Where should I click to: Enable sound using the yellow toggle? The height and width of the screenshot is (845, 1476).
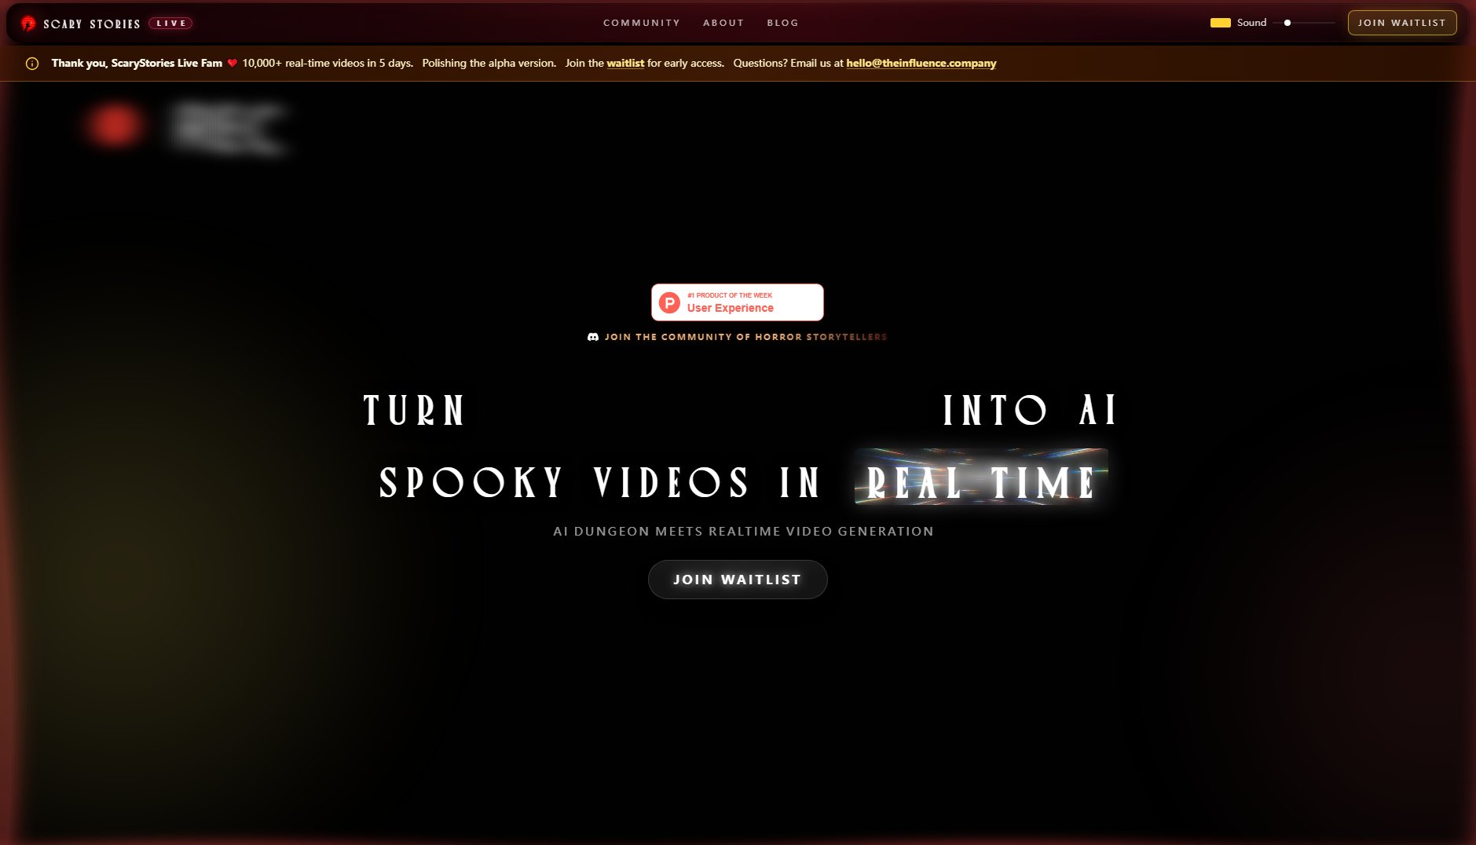coord(1221,23)
